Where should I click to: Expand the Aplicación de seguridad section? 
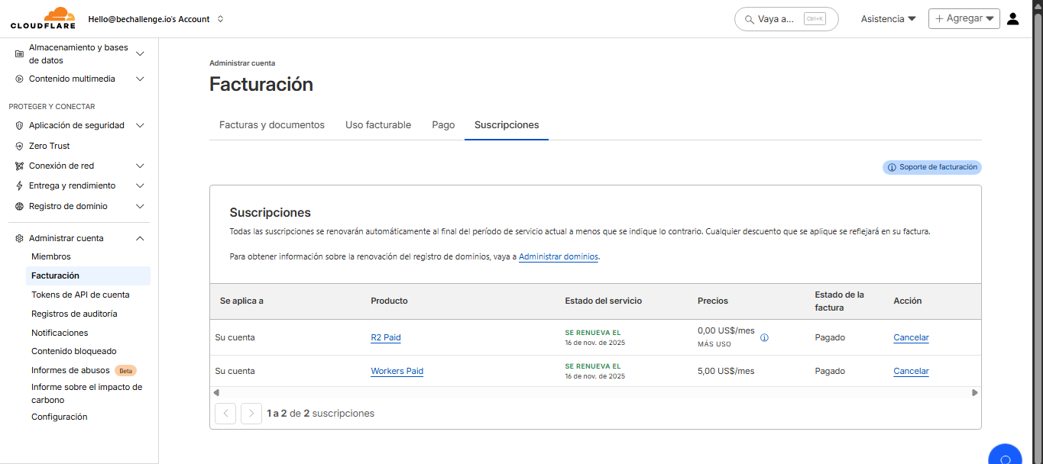[140, 125]
